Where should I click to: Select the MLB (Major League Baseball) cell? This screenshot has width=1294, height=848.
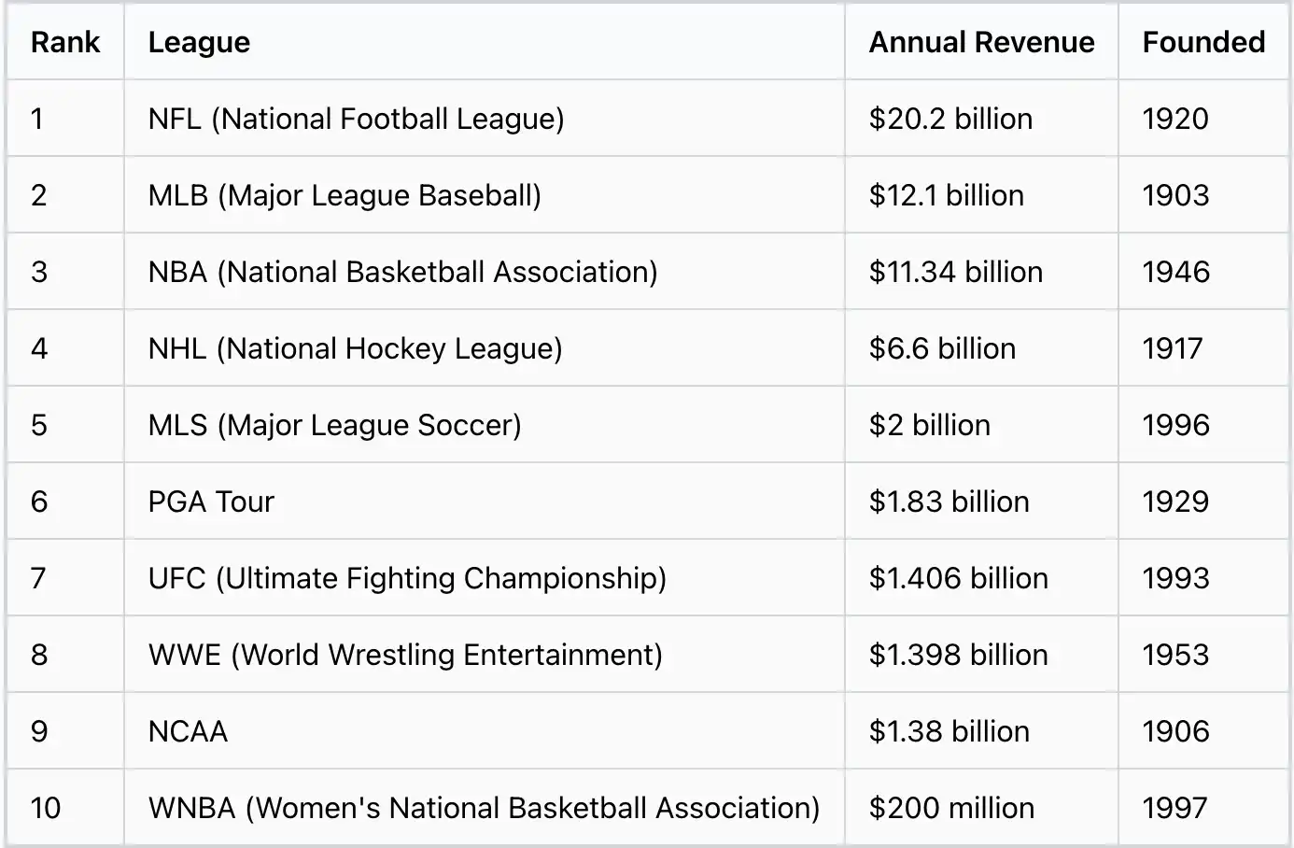click(x=345, y=196)
